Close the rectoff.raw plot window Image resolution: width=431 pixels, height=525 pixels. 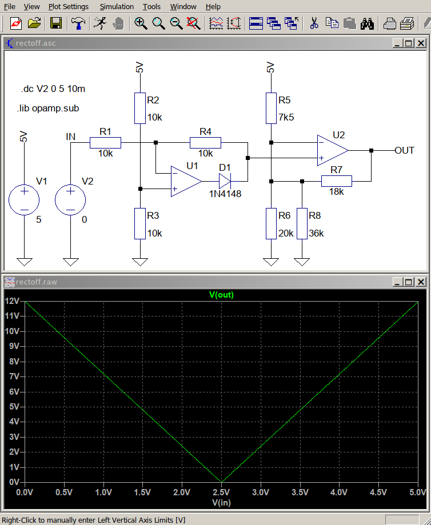421,282
